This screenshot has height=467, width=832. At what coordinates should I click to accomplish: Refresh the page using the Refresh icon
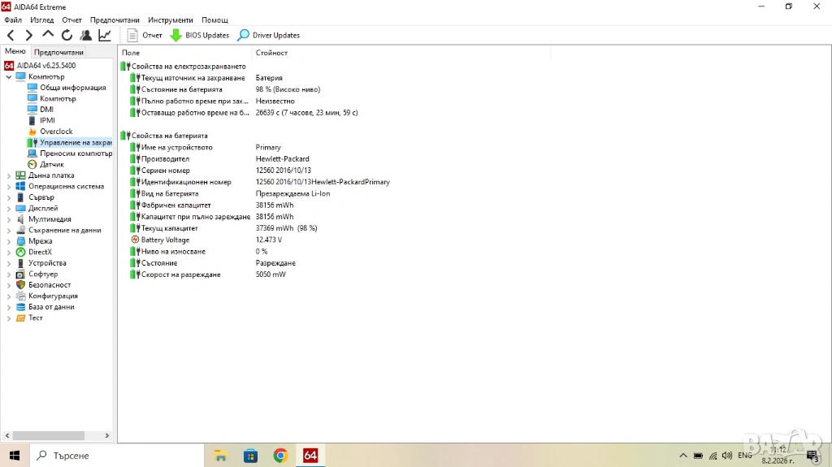pyautogui.click(x=67, y=35)
